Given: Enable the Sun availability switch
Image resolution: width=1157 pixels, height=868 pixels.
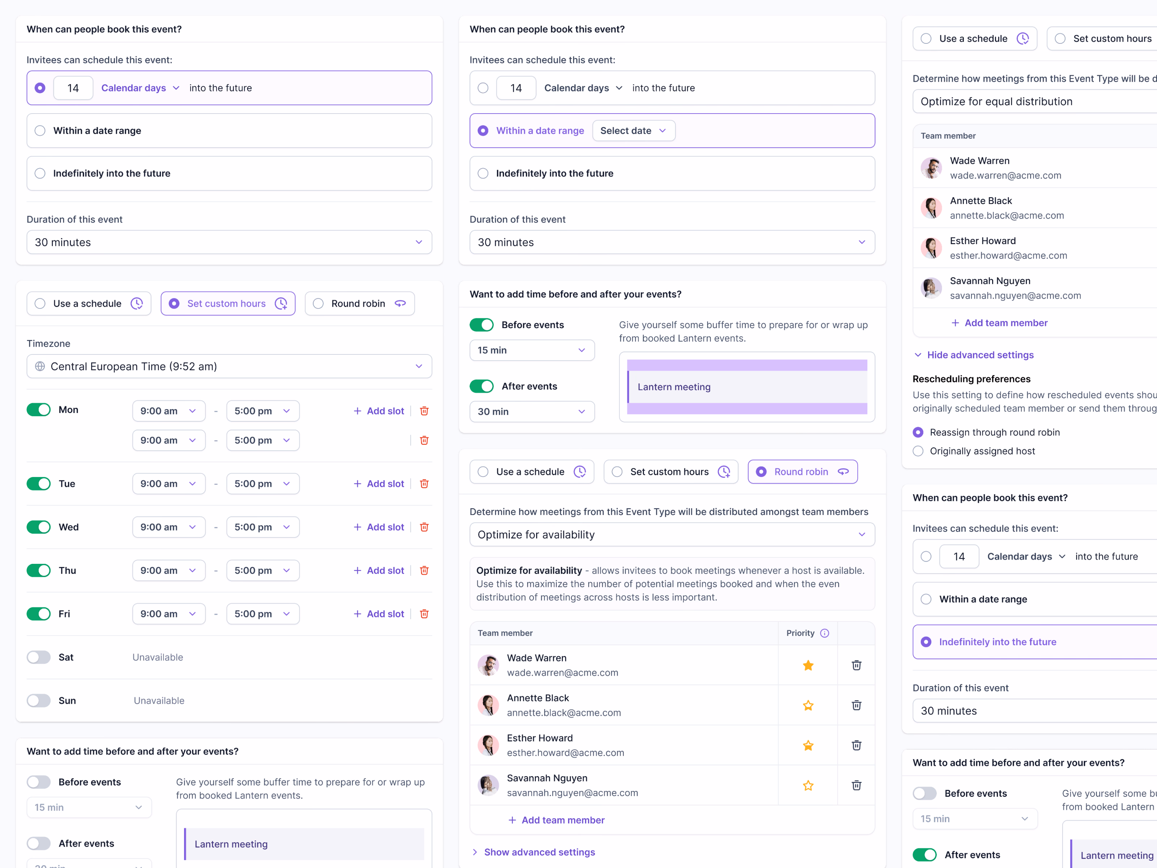Looking at the screenshot, I should [39, 701].
